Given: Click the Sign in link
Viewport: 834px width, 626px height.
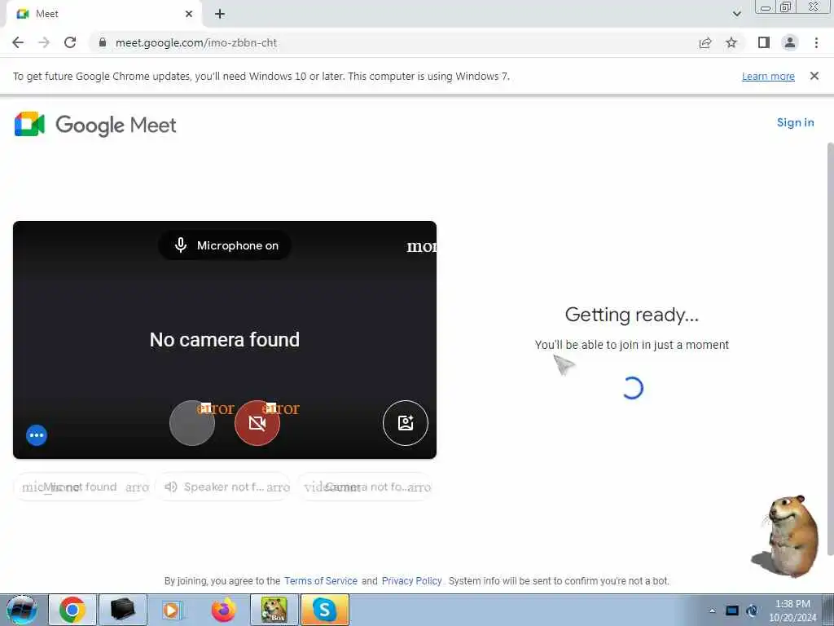Looking at the screenshot, I should coord(795,122).
